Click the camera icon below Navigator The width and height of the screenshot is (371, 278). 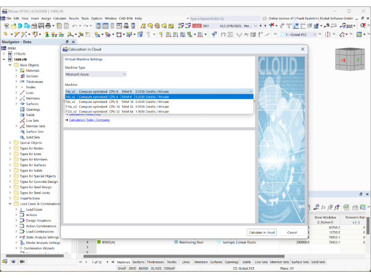coord(22,261)
